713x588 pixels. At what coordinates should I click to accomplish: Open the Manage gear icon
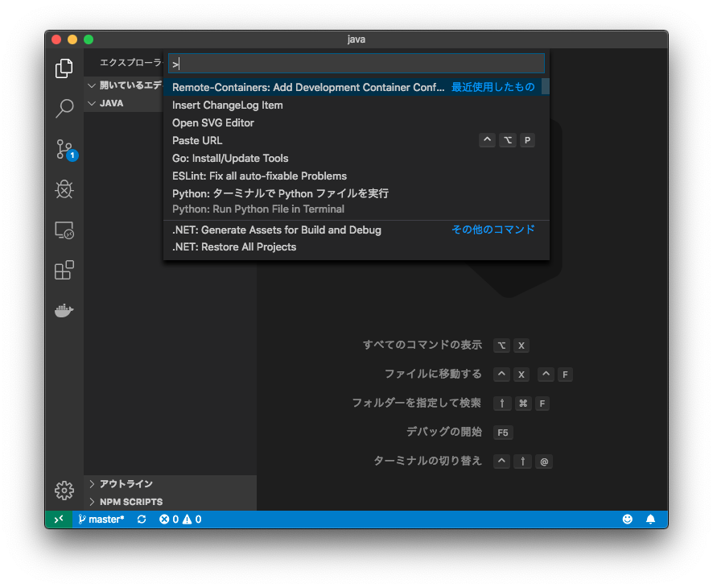[64, 491]
